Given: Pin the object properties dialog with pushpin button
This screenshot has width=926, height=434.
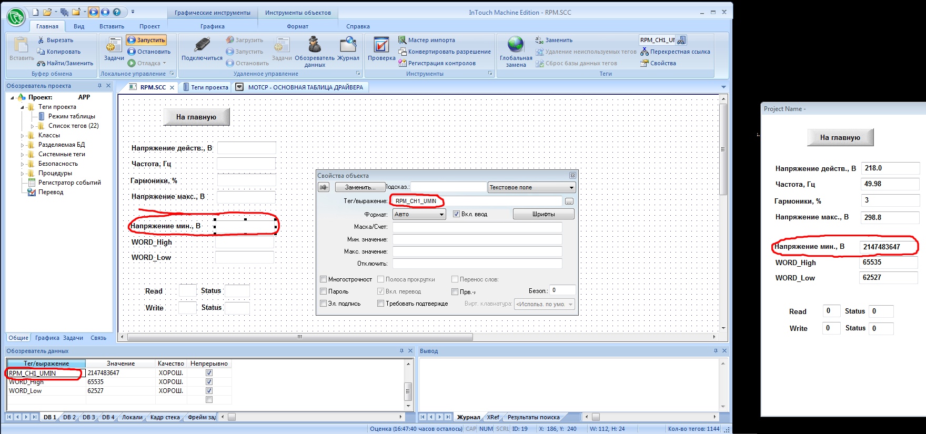Looking at the screenshot, I should [324, 187].
